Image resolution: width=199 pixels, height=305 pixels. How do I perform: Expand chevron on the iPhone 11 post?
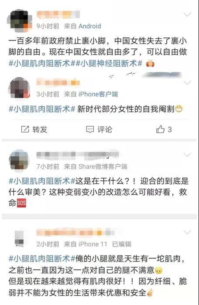tap(187, 232)
